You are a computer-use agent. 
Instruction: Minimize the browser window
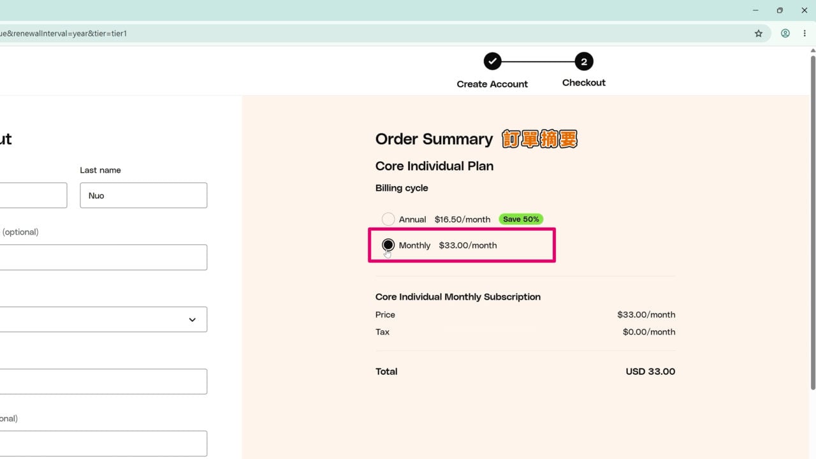pos(756,10)
